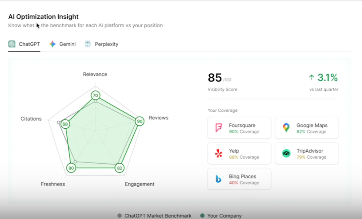The width and height of the screenshot is (362, 219).
Task: Open the Foursquare coverage card
Action: pyautogui.click(x=239, y=128)
